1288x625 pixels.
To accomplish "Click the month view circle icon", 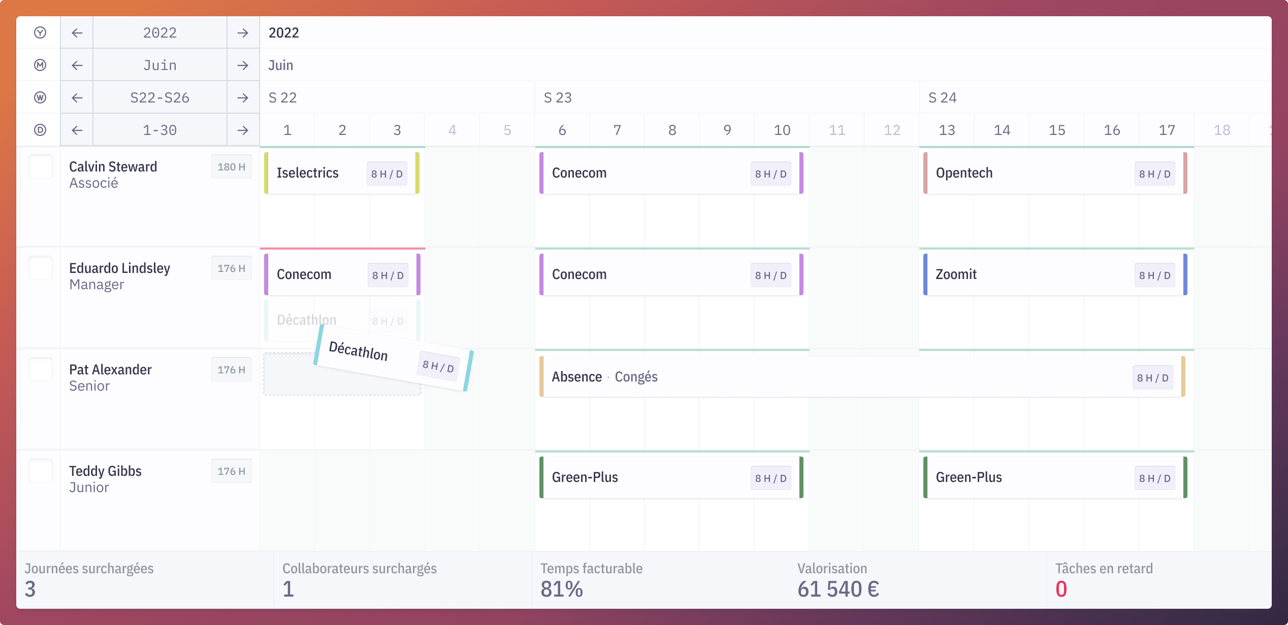I will tap(40, 65).
